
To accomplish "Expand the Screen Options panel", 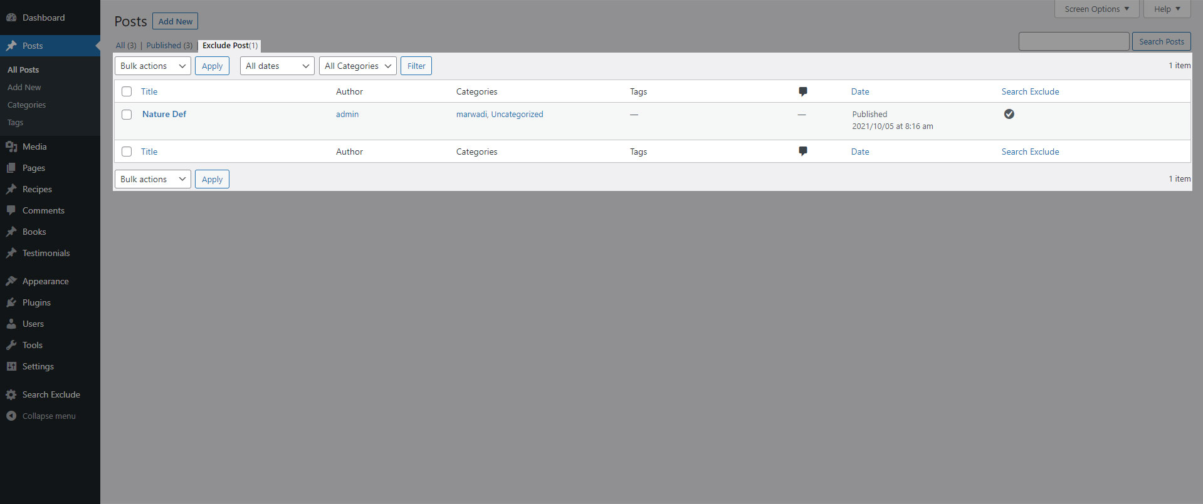I will (1096, 9).
